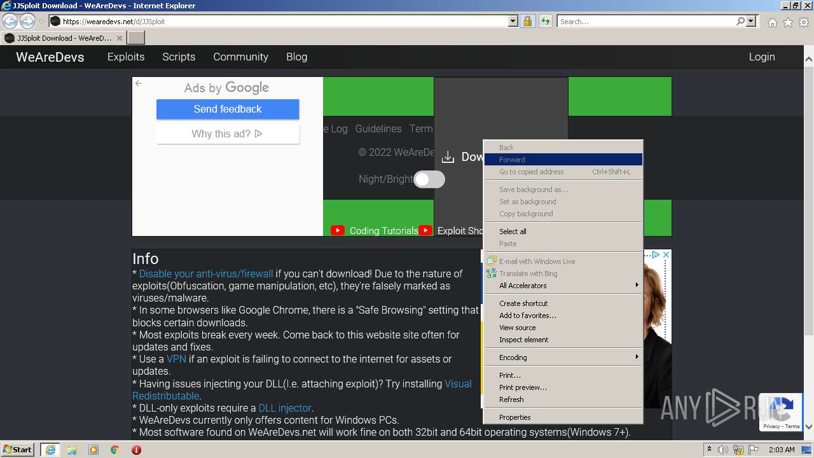The height and width of the screenshot is (458, 814).
Task: Click the red Opera-style taskbar icon
Action: coord(136,450)
